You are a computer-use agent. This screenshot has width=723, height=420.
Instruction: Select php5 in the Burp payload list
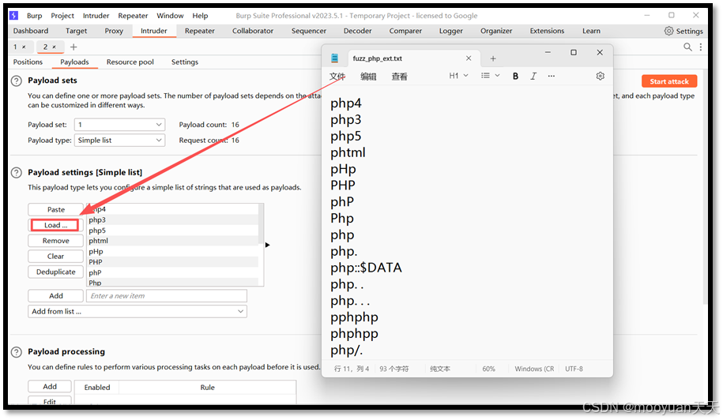click(172, 231)
